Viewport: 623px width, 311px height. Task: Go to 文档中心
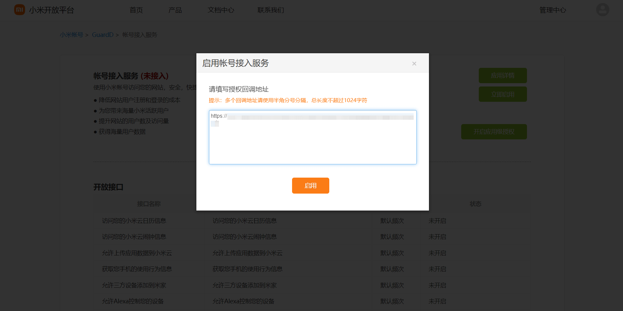(221, 10)
